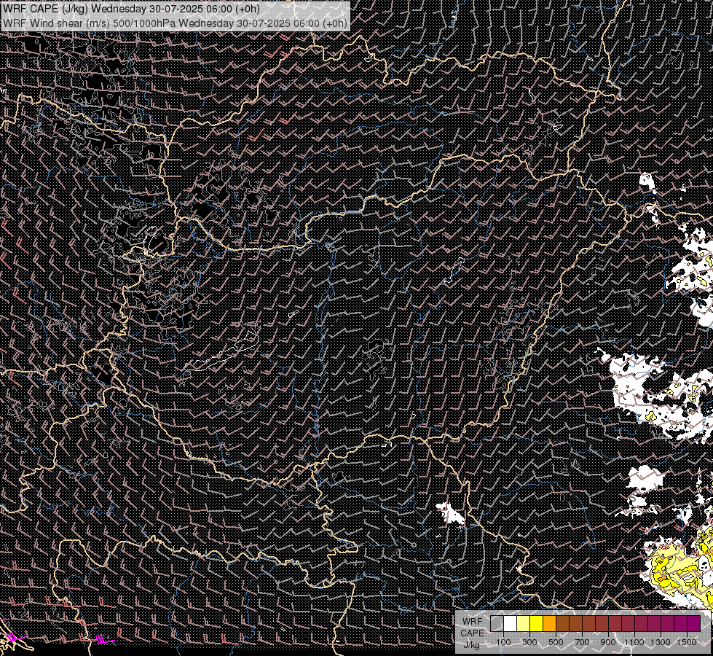Click the 'WRF CAPE (J/kg)' title line
The width and height of the screenshot is (713, 656).
point(131,9)
